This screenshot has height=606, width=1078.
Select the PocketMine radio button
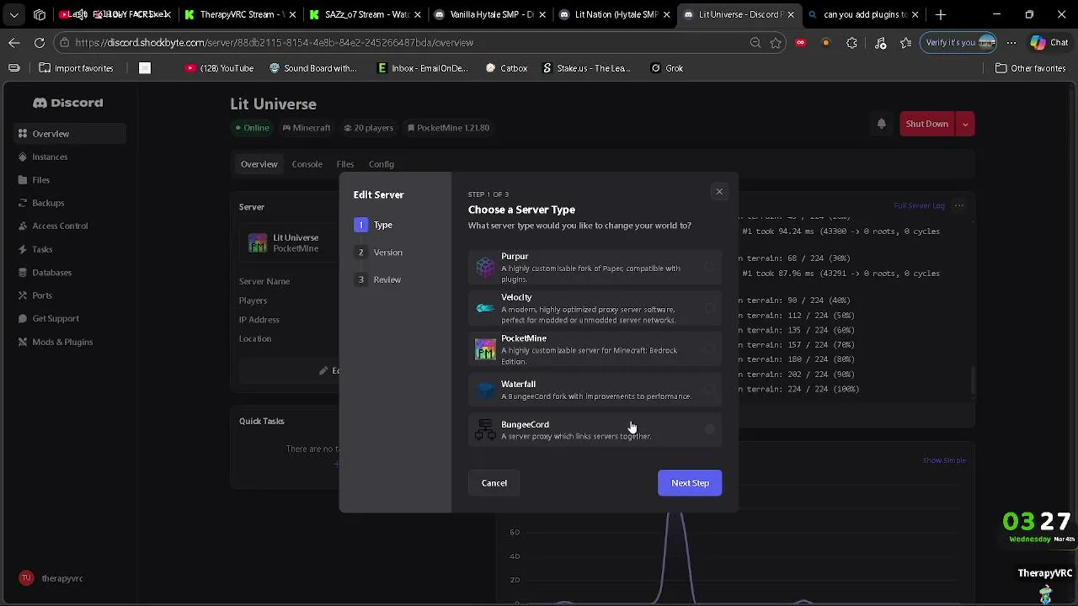pos(710,349)
